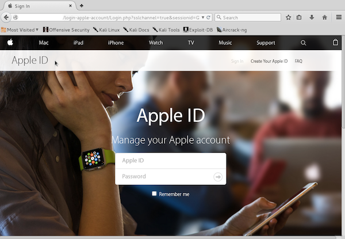Viewport: 345px width, 239px height.
Task: Open the FAQ link
Action: click(x=298, y=61)
